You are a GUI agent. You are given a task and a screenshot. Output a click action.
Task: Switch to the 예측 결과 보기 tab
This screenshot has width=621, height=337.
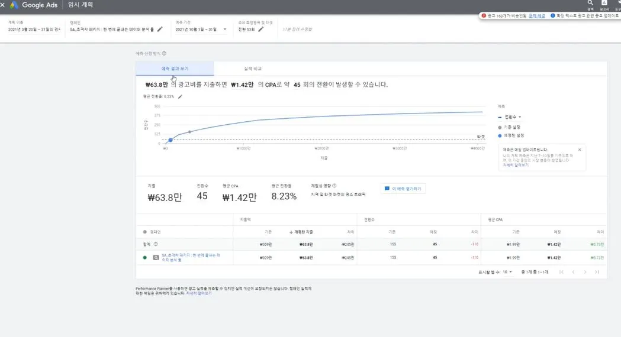point(175,69)
